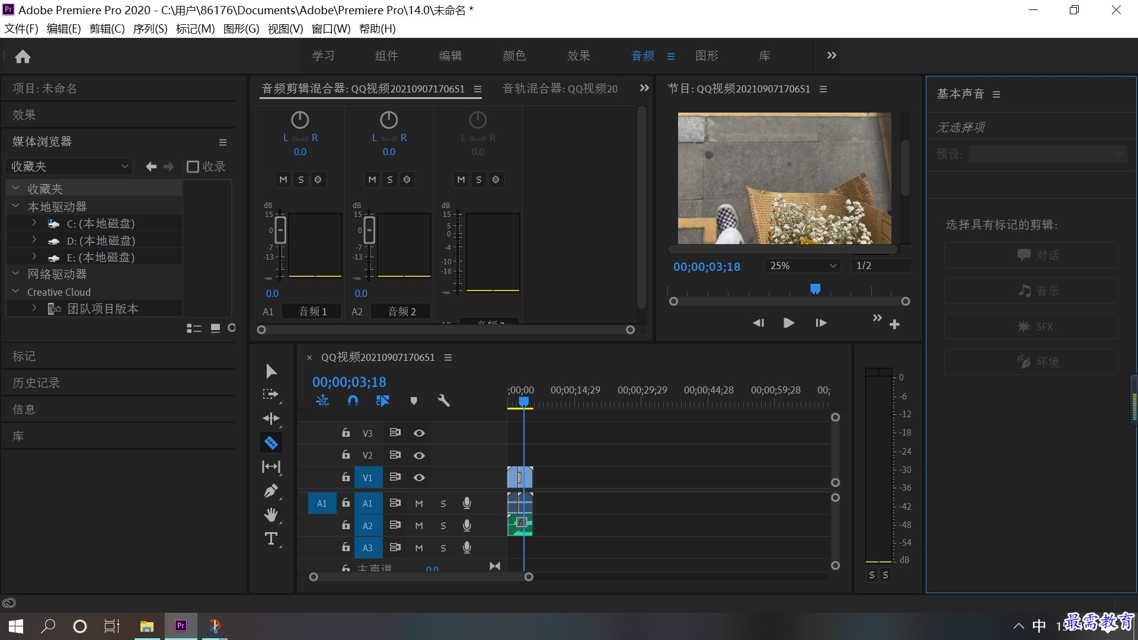
Task: Collapse the 网络驱动器 tree node
Action: [x=16, y=274]
